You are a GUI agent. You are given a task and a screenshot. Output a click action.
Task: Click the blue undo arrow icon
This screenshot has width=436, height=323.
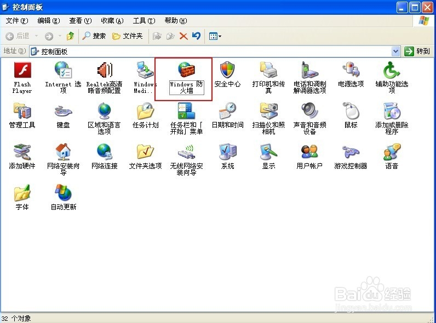(196, 36)
